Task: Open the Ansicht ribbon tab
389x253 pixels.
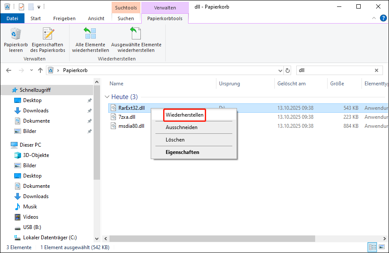Action: click(x=96, y=18)
